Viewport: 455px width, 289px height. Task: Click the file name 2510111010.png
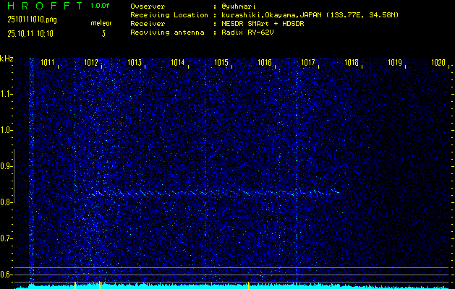(x=32, y=20)
